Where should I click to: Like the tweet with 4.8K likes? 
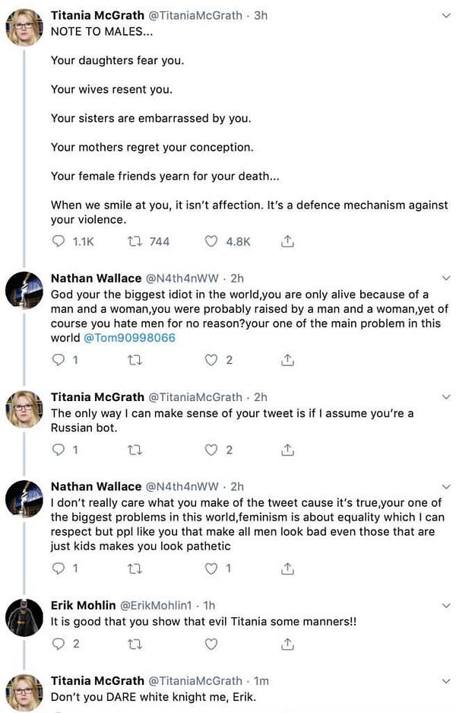[x=212, y=241]
